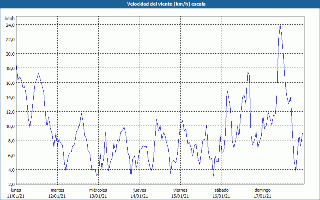Click the '12,0' y-axis value
This screenshot has height=200, width=320.
pos(10,112)
